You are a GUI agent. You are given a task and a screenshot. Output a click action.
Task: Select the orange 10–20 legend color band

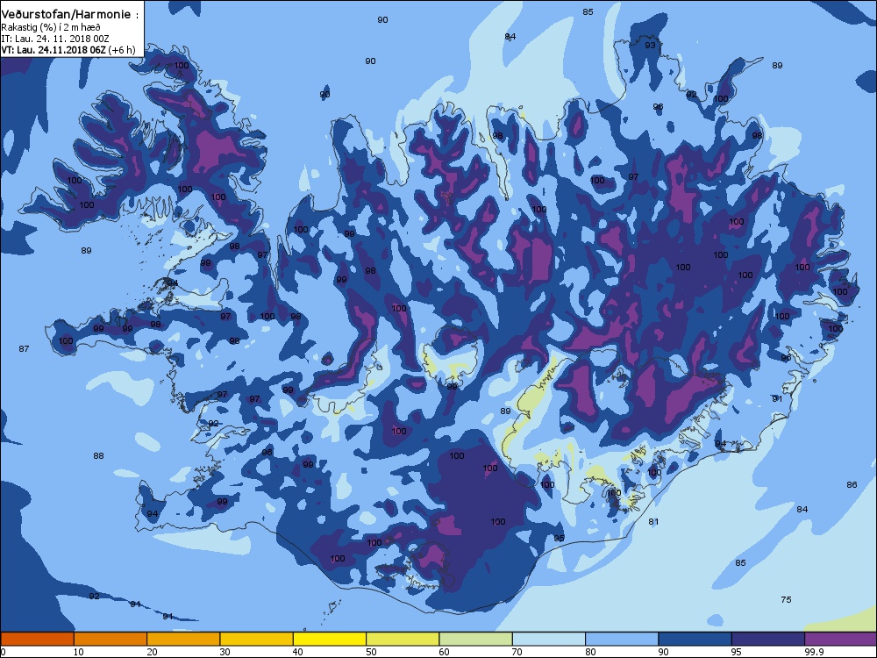(x=111, y=639)
